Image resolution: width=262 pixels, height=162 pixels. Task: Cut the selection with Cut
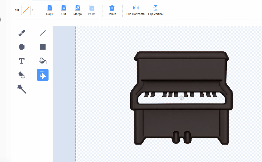[63, 10]
